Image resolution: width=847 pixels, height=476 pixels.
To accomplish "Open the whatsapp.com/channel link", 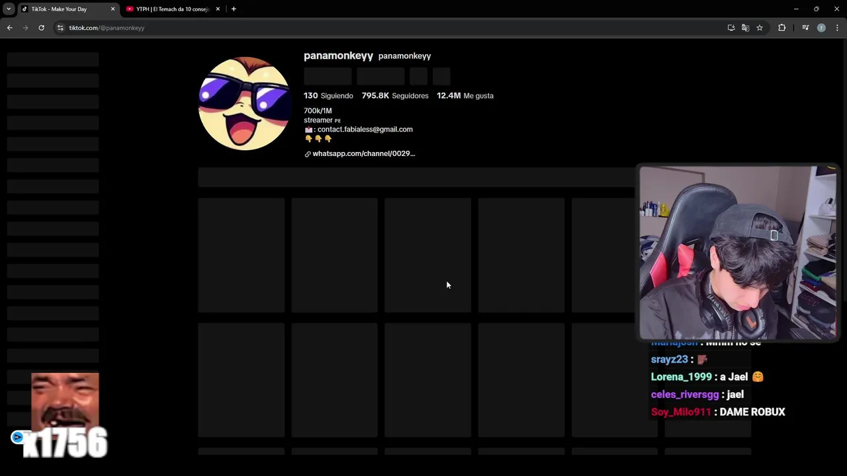I will pos(364,153).
